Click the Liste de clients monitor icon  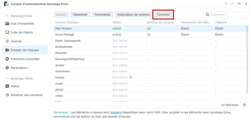pyautogui.click(x=7, y=32)
